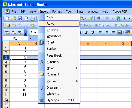Save the workbook using the floppy disk icon

tap(20, 18)
